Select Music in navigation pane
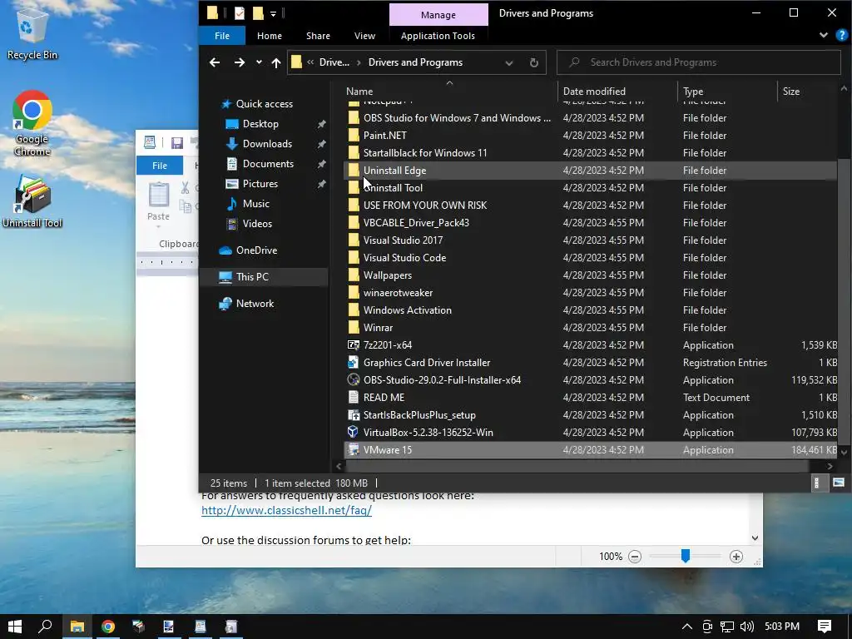Image resolution: width=852 pixels, height=639 pixels. tap(256, 204)
